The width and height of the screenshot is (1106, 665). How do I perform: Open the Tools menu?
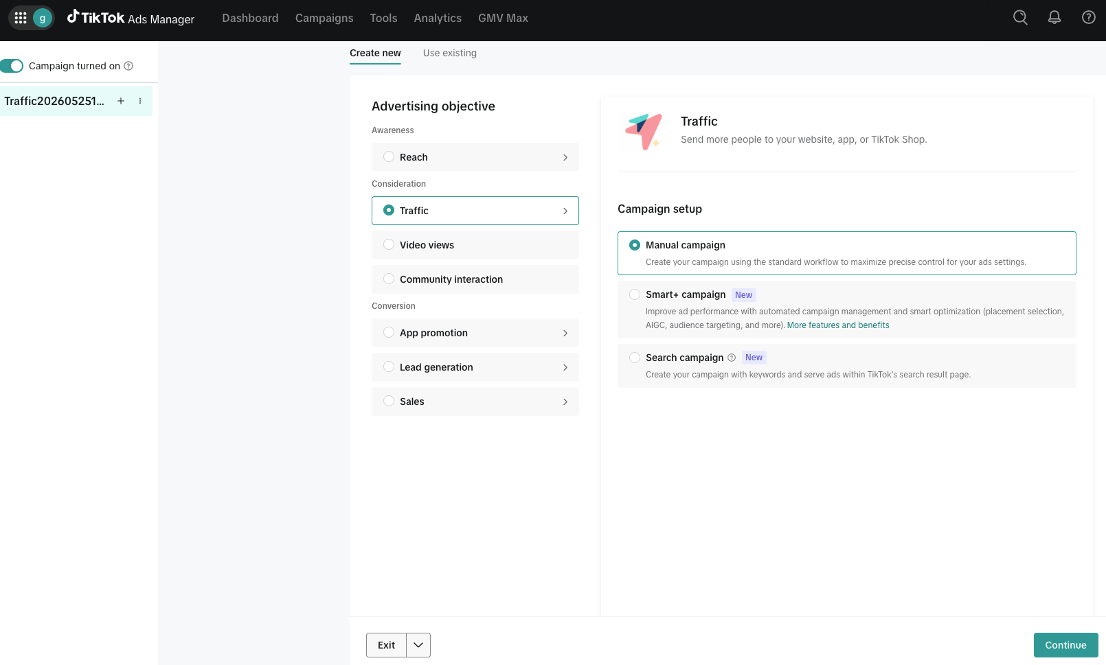[x=383, y=18]
